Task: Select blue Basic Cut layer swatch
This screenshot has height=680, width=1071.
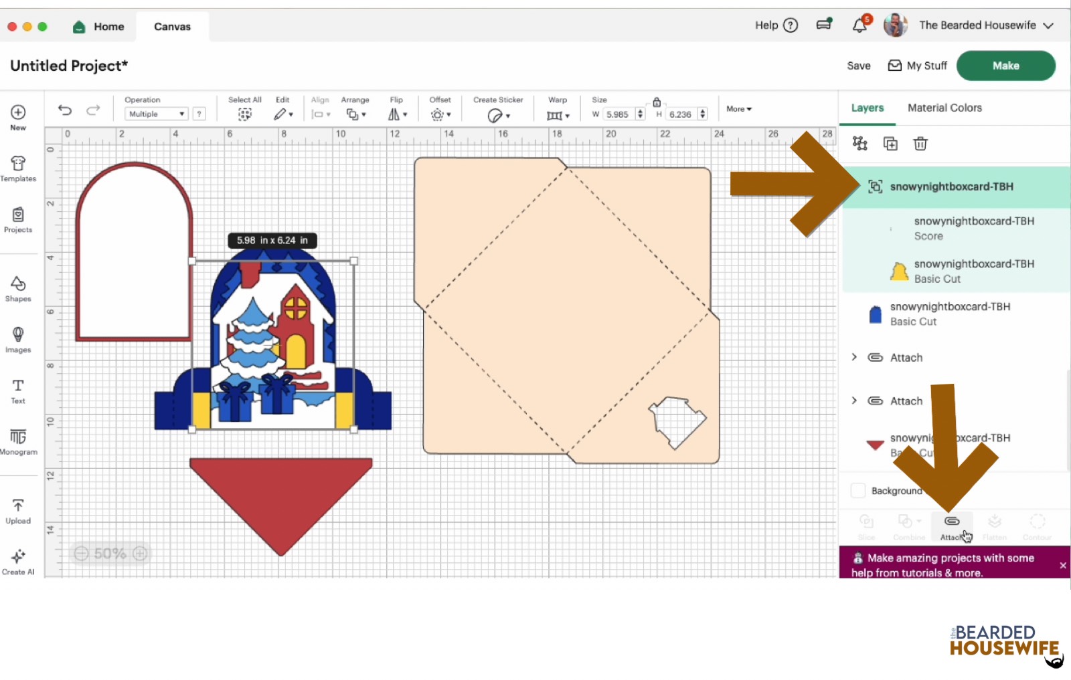Action: tap(875, 314)
